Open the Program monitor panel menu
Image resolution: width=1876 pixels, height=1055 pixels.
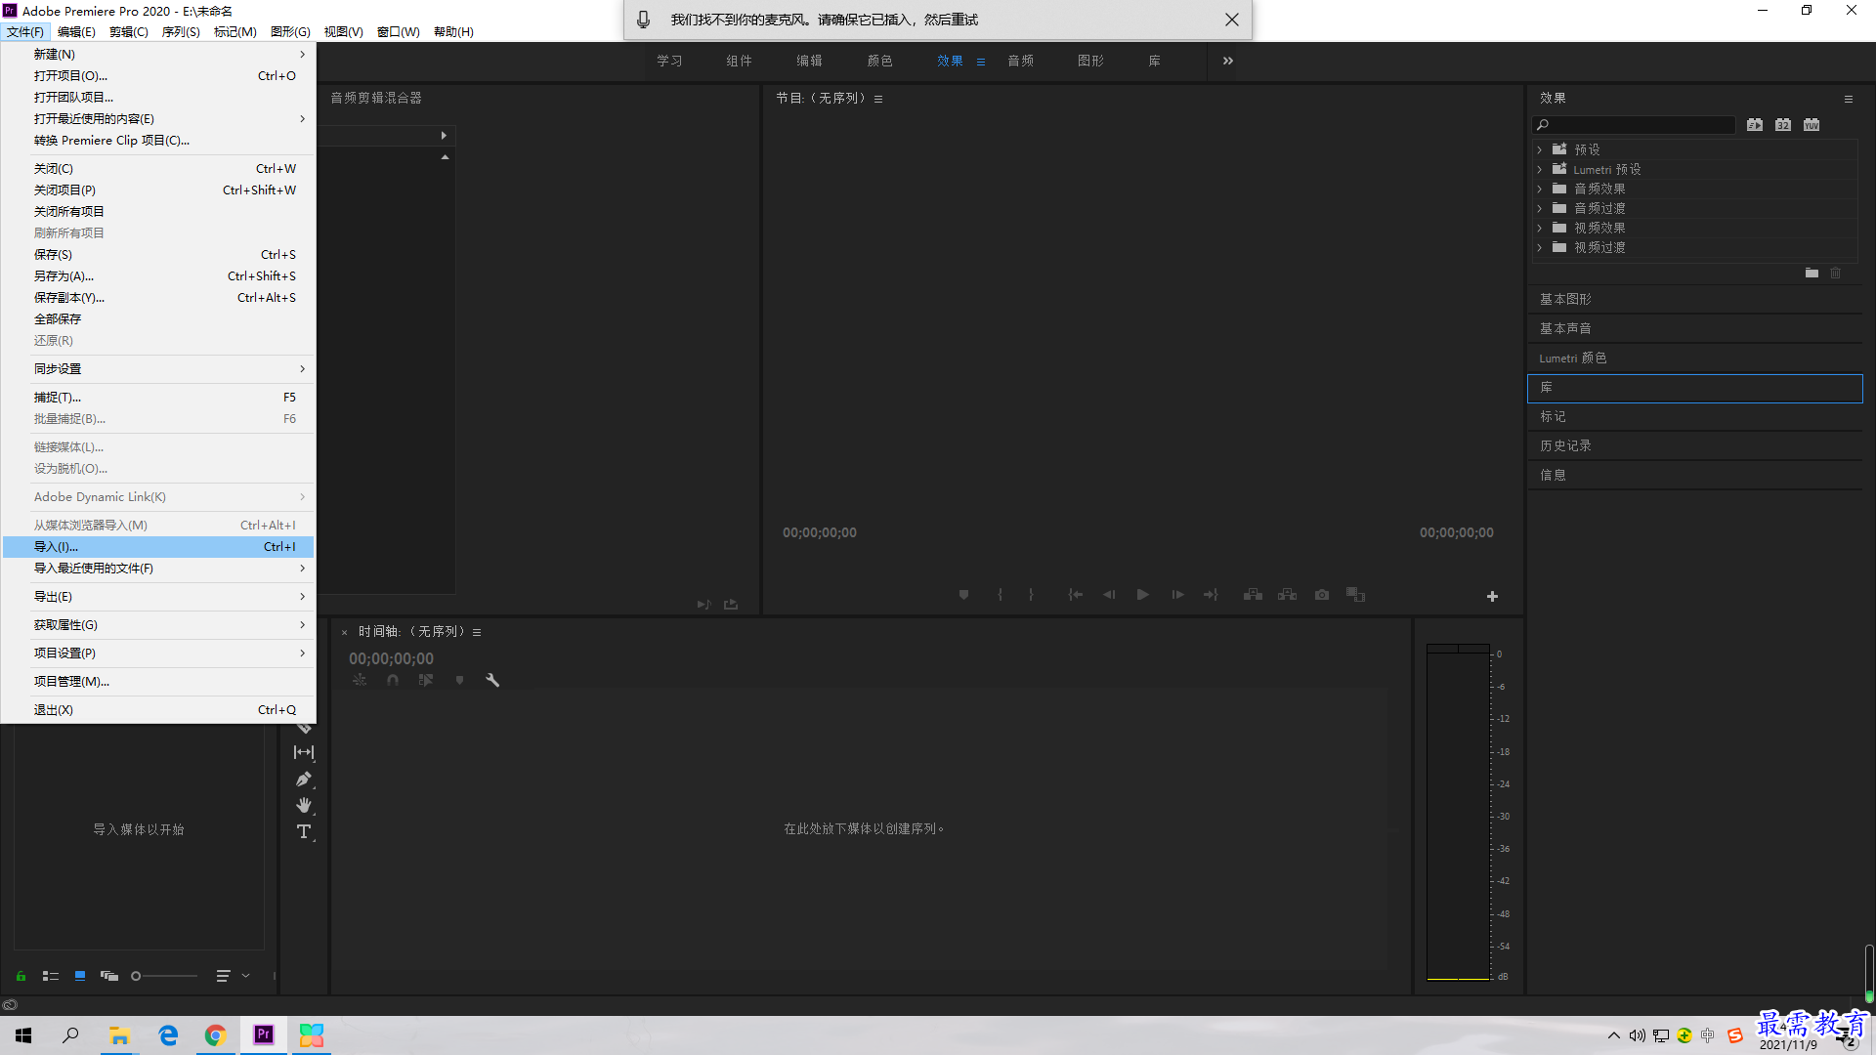tap(878, 99)
